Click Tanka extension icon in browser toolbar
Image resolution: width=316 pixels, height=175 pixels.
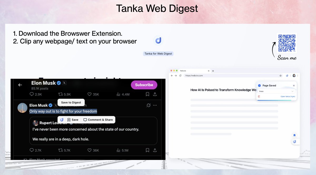pos(287,76)
